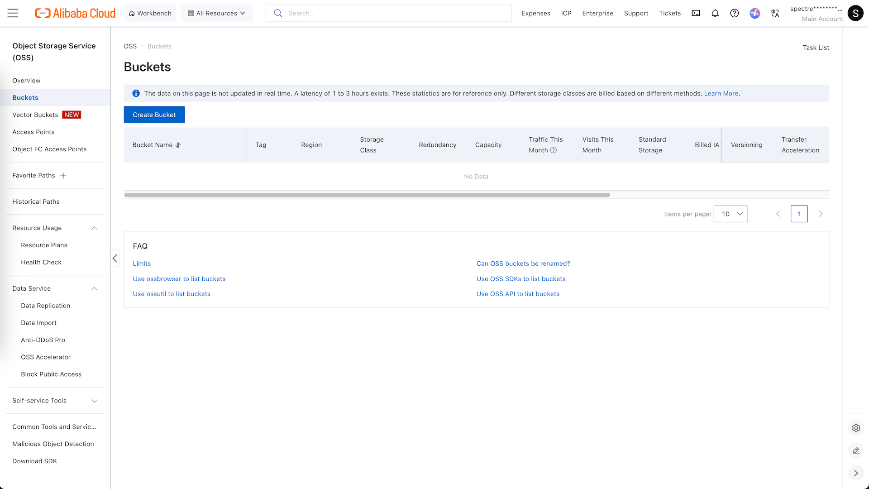Add a favorite path plus icon
The width and height of the screenshot is (869, 489).
pyautogui.click(x=63, y=176)
